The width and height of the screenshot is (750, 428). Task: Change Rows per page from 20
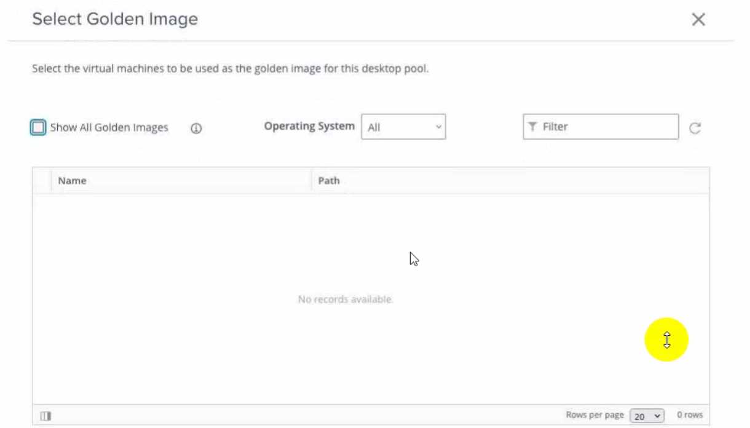click(x=647, y=415)
